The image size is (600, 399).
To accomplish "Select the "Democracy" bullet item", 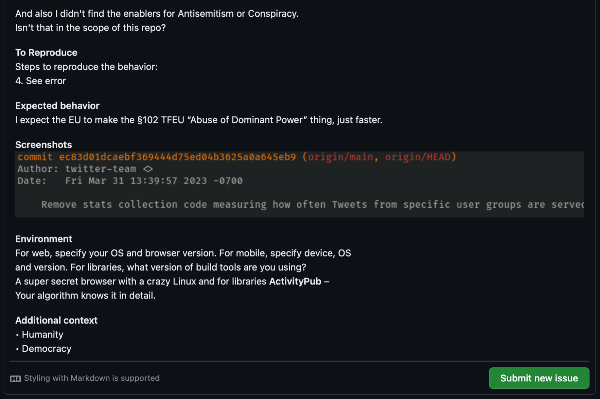I will pyautogui.click(x=47, y=349).
